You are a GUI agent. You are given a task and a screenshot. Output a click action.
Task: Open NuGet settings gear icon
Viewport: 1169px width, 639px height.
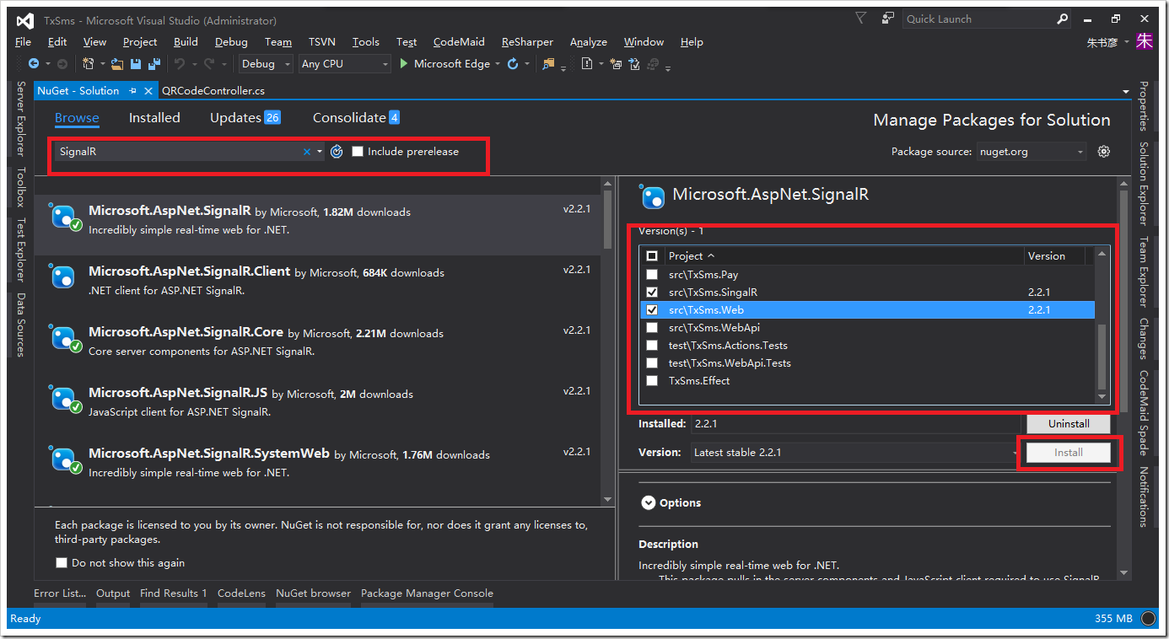click(1103, 152)
